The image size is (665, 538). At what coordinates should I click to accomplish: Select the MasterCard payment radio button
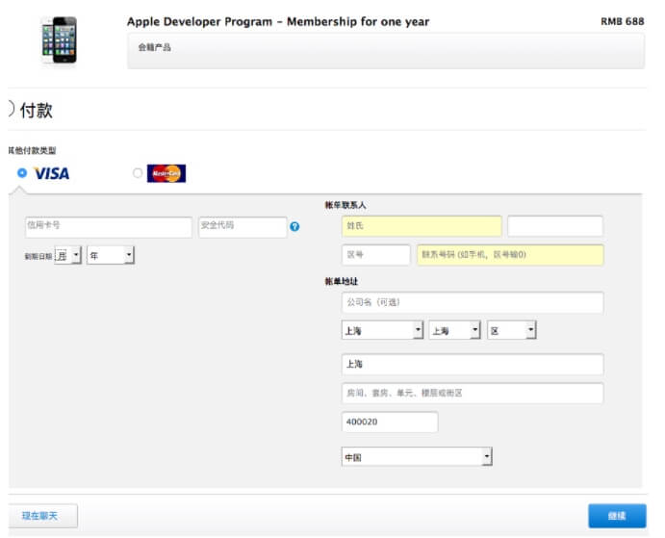point(138,173)
